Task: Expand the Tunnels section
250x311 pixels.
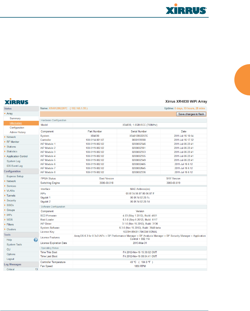Action: (x=5, y=196)
